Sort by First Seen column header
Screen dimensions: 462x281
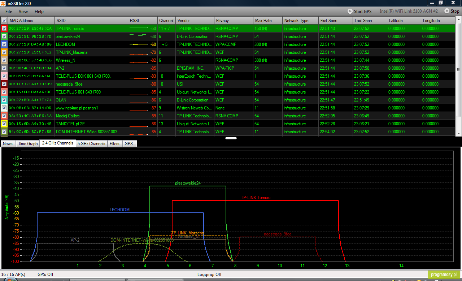click(336, 21)
